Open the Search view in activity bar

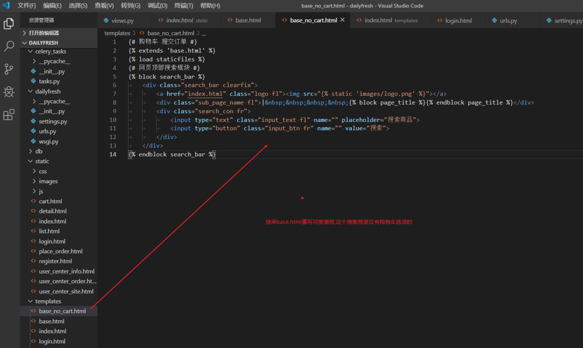9,46
